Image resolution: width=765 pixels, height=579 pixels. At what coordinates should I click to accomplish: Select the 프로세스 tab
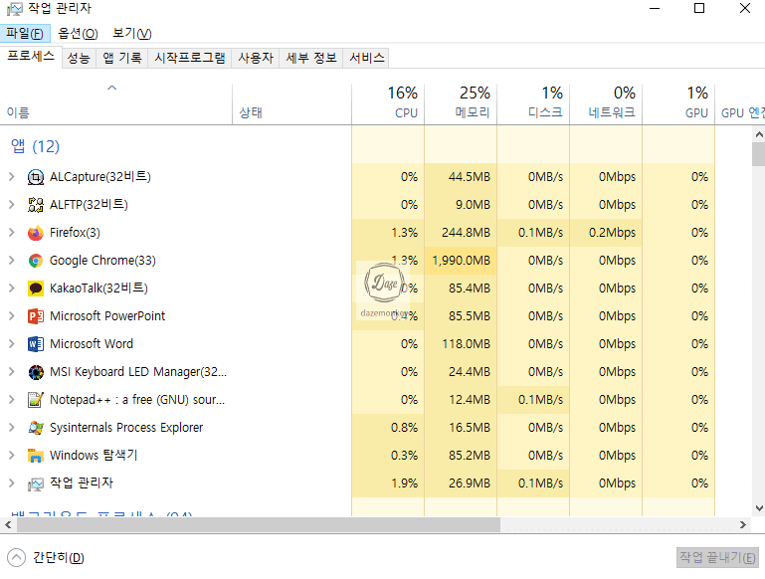click(x=31, y=57)
